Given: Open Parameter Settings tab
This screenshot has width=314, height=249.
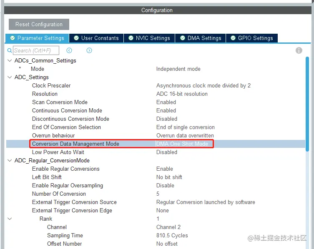Looking at the screenshot, I should (37, 38).
